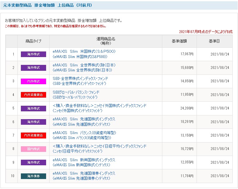238x189 pixels.
Task: Click the 2021年07月時点のデータにより作成 note
Action: 206,32
